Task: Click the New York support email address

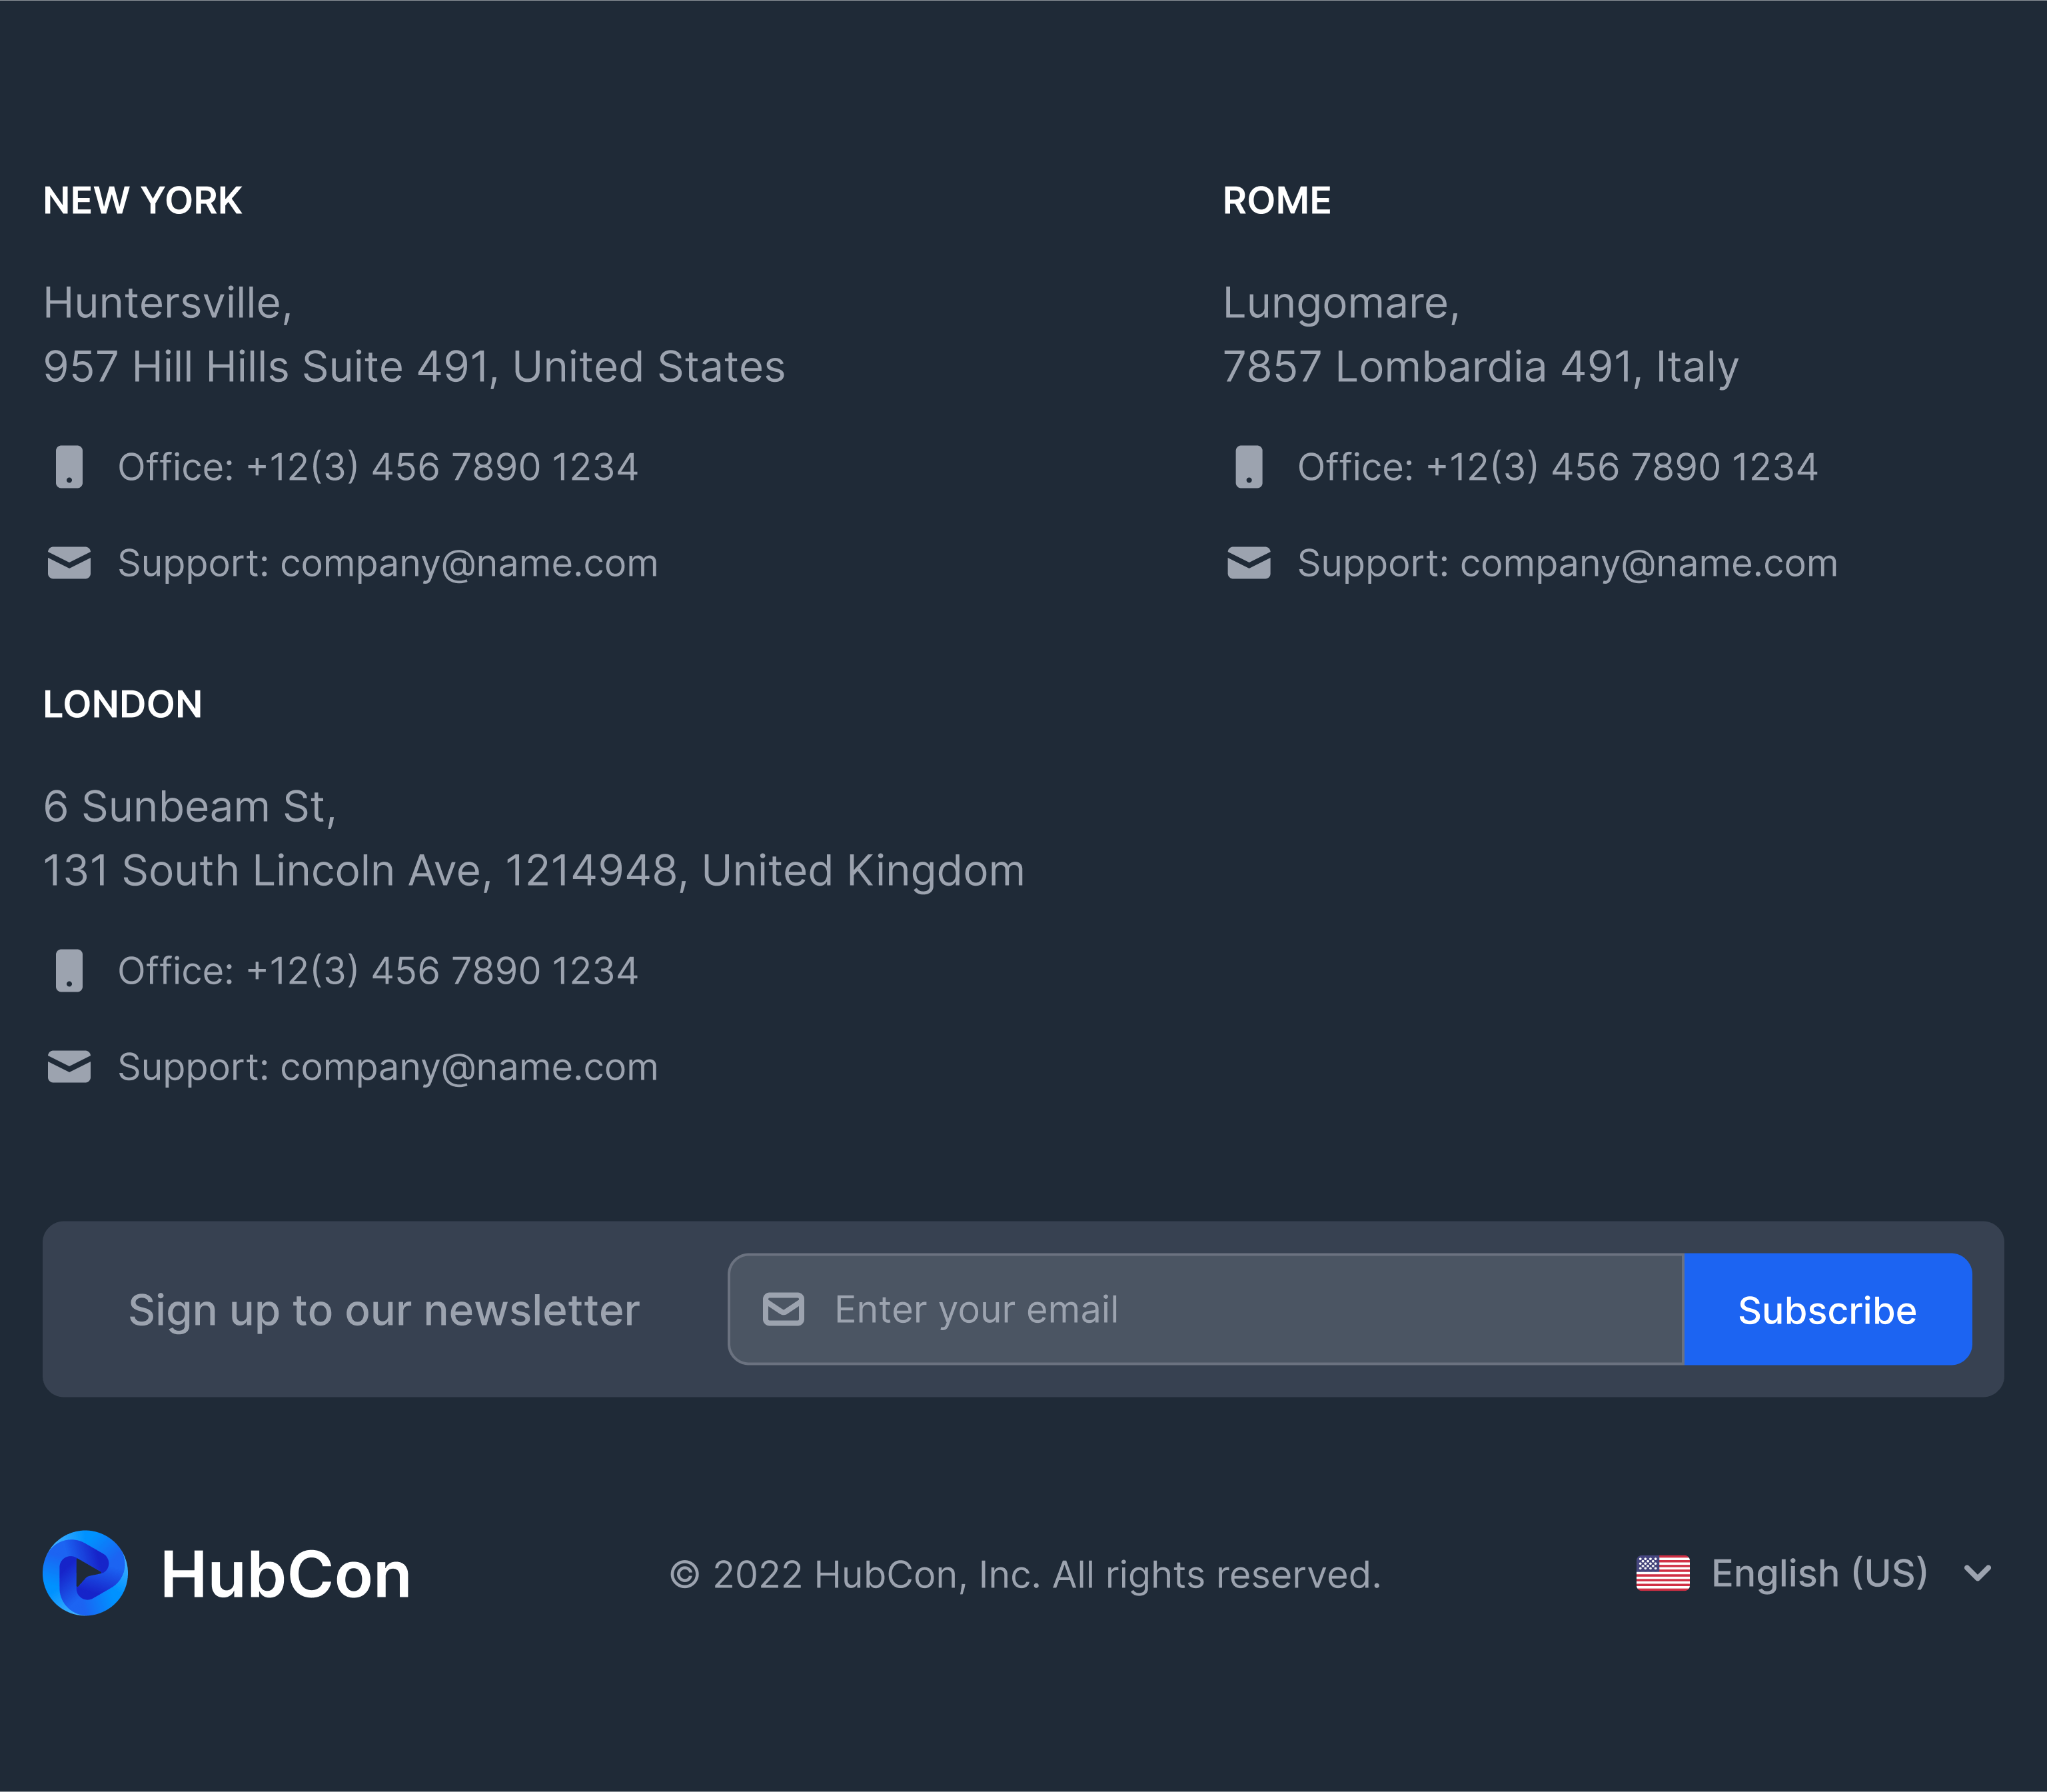Action: 468,563
